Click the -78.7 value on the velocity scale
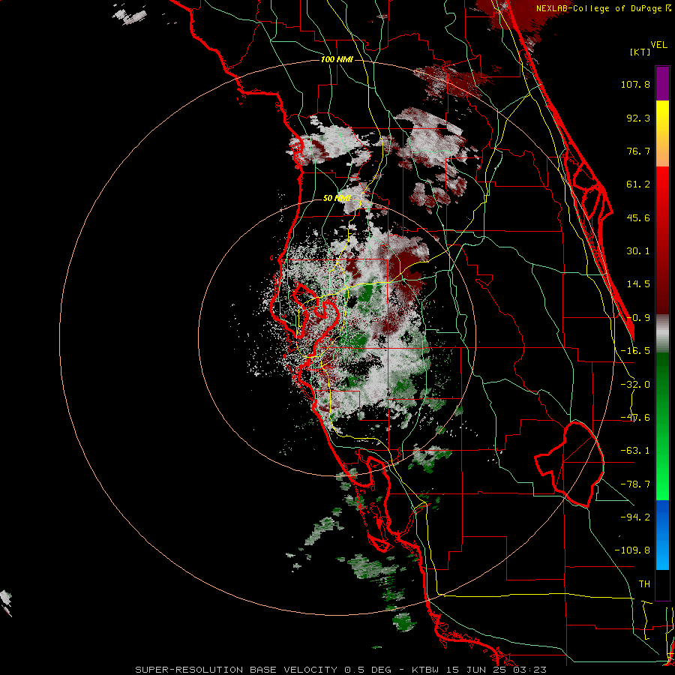The image size is (675, 675). point(635,484)
